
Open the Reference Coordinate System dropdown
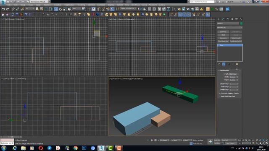pos(76,8)
